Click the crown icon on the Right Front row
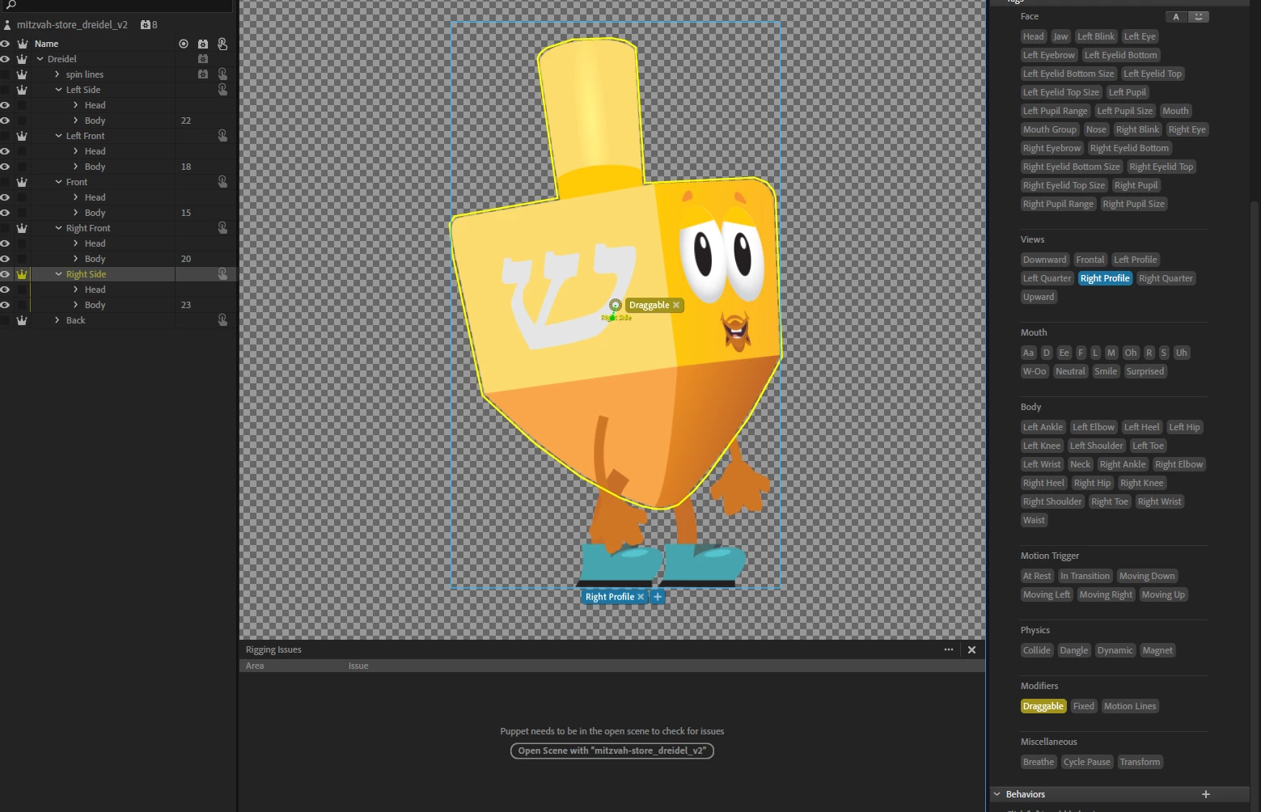 [22, 228]
